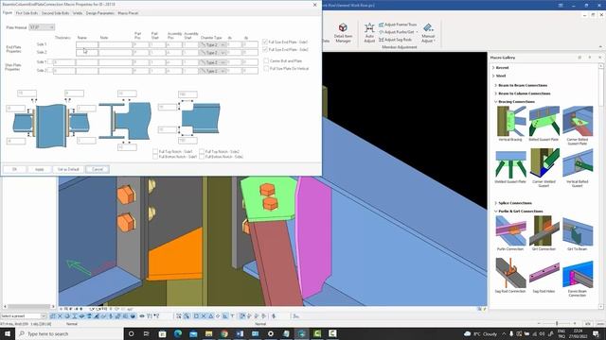Image resolution: width=606 pixels, height=340 pixels.
Task: Select the Purlin Connection macro
Action: click(510, 233)
